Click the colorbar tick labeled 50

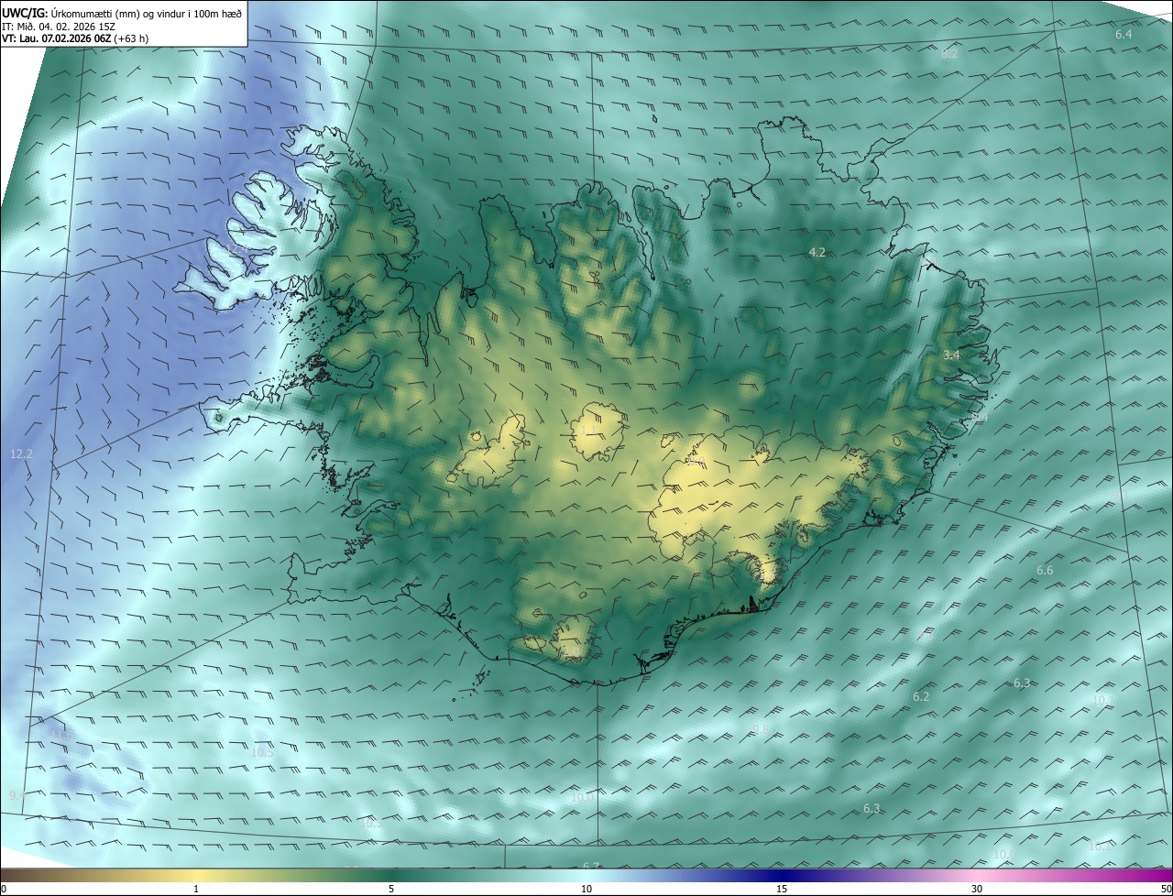point(1166,889)
